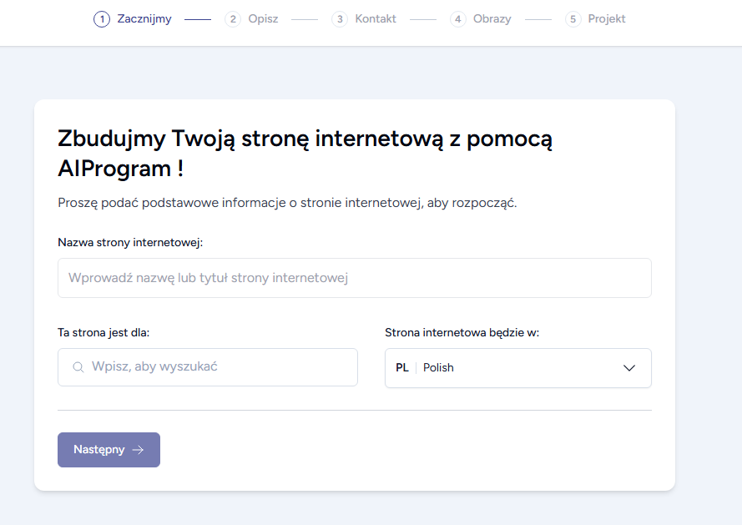Open the 'Ta strona jest dla' search combo box

tap(208, 367)
